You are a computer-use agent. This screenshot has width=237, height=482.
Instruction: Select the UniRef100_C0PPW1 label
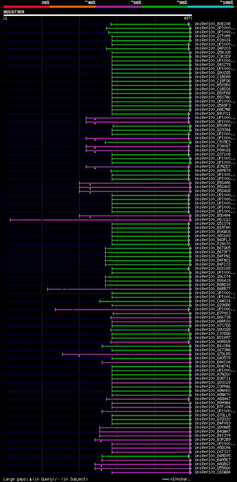pyautogui.click(x=213, y=387)
